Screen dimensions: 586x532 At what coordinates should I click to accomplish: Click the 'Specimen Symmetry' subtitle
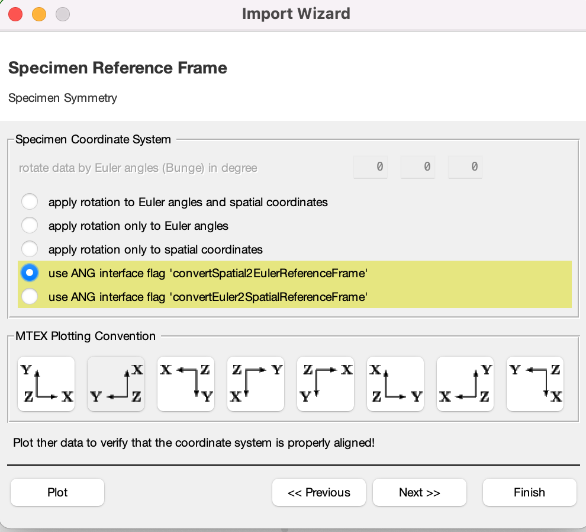click(62, 98)
